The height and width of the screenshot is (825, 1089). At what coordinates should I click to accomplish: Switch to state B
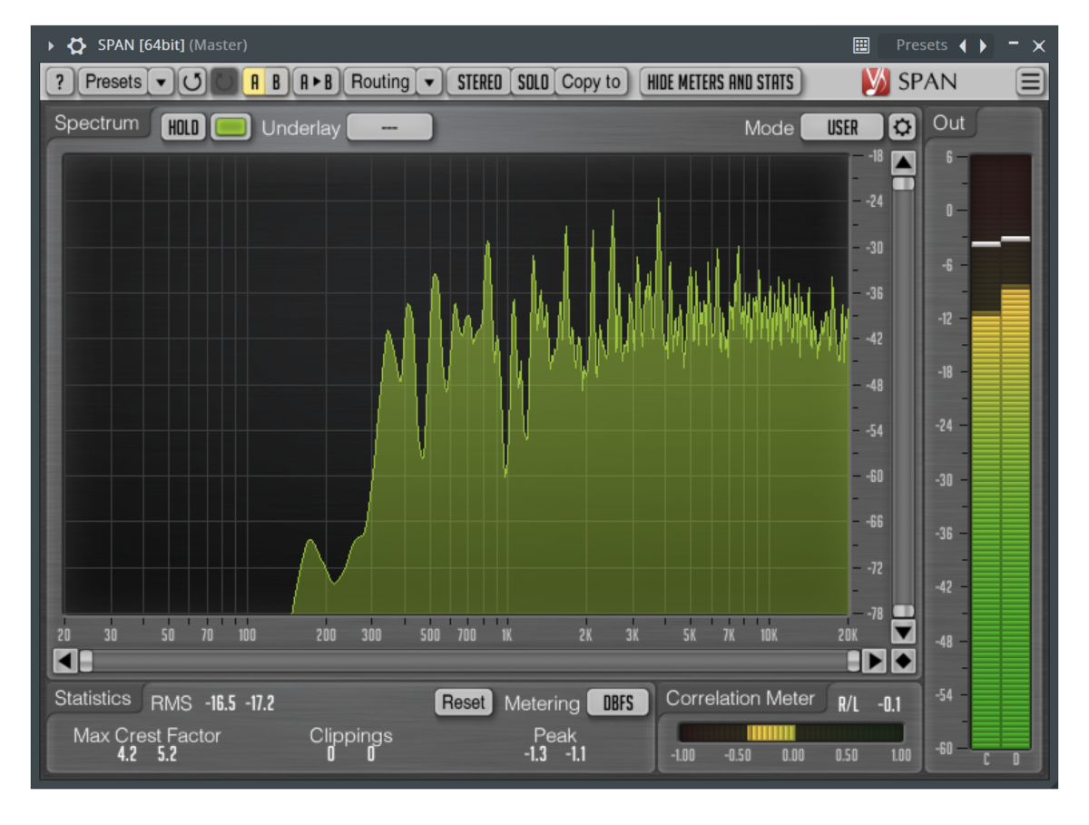tap(277, 82)
